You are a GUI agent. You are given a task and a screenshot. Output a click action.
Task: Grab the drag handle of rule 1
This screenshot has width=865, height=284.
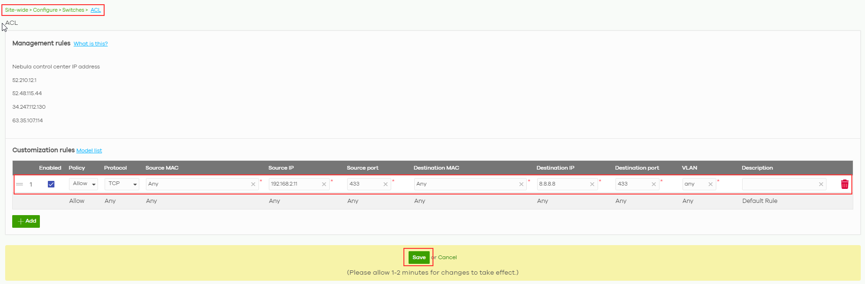(x=20, y=184)
